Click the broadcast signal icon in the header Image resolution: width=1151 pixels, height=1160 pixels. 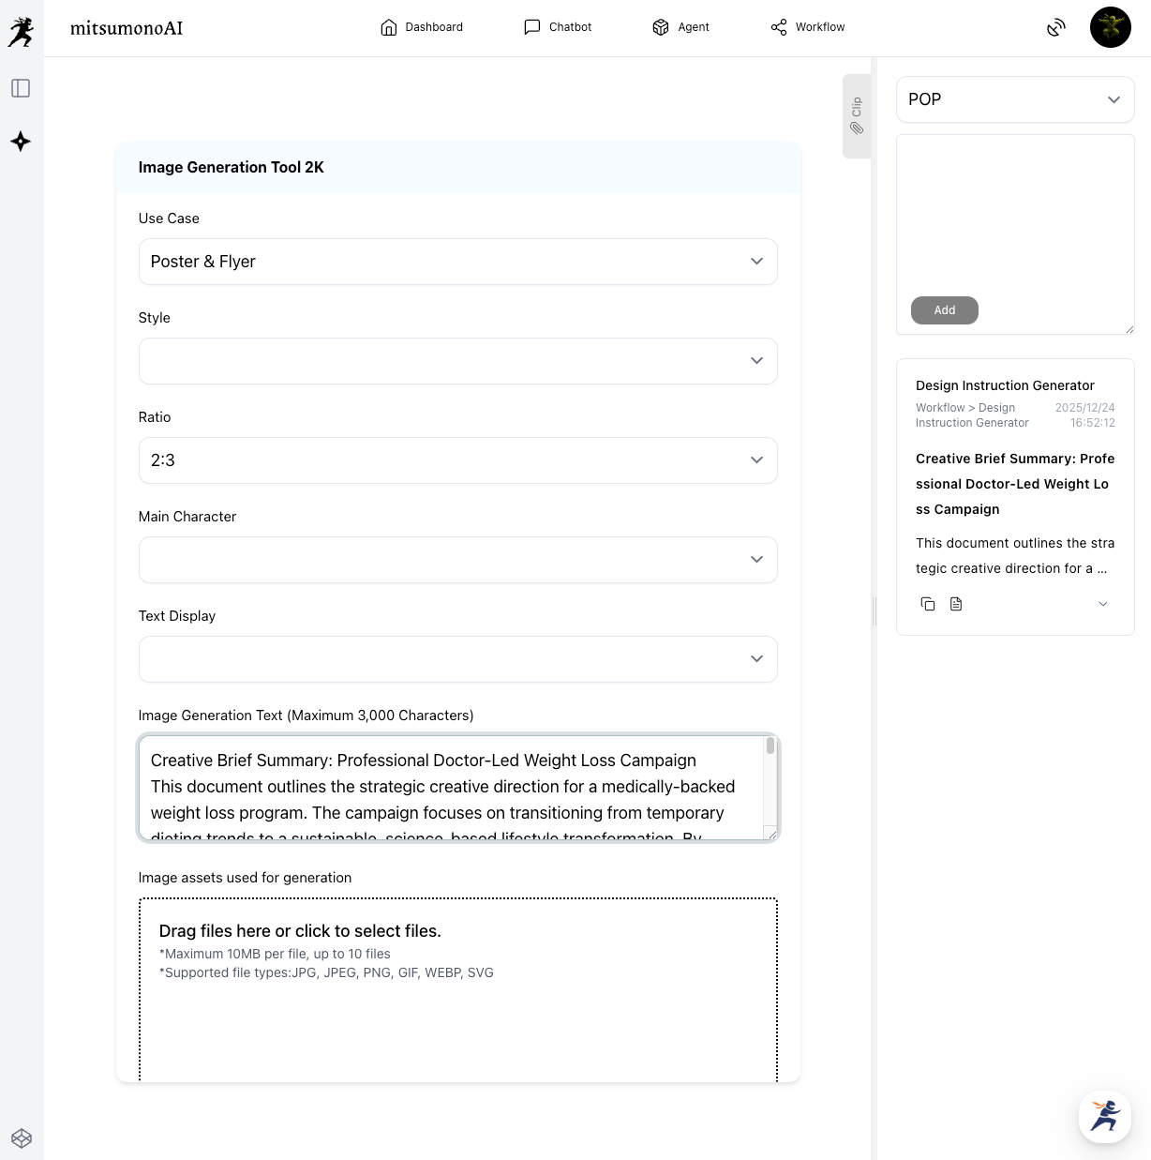click(1056, 27)
